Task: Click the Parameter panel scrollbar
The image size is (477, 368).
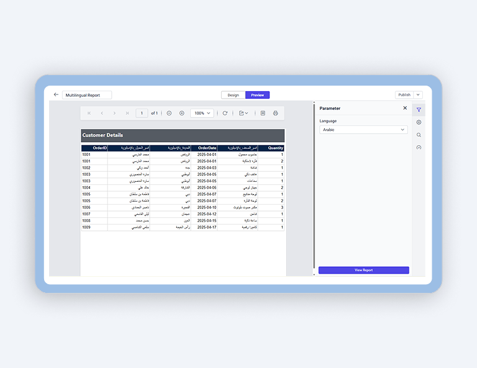Action: [314, 186]
